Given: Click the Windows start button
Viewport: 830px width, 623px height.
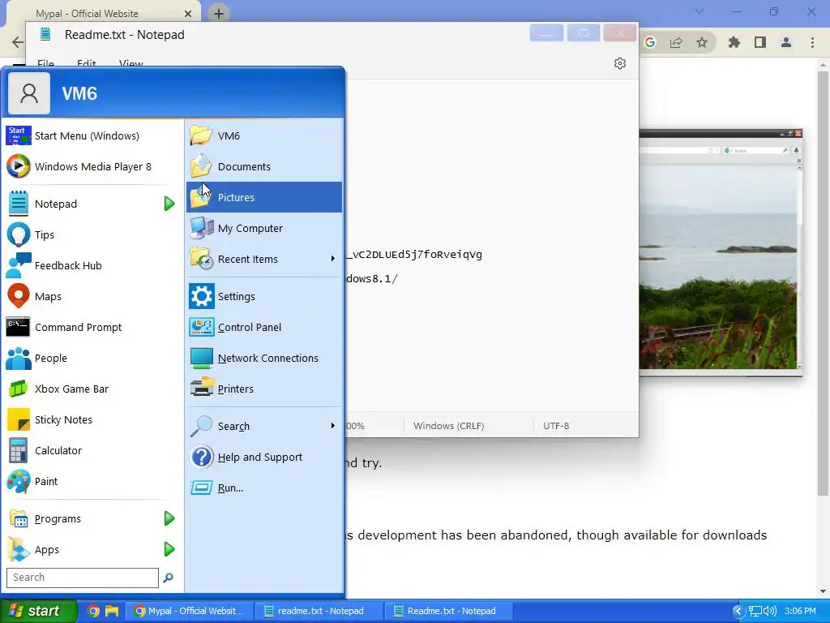Looking at the screenshot, I should tap(38, 611).
